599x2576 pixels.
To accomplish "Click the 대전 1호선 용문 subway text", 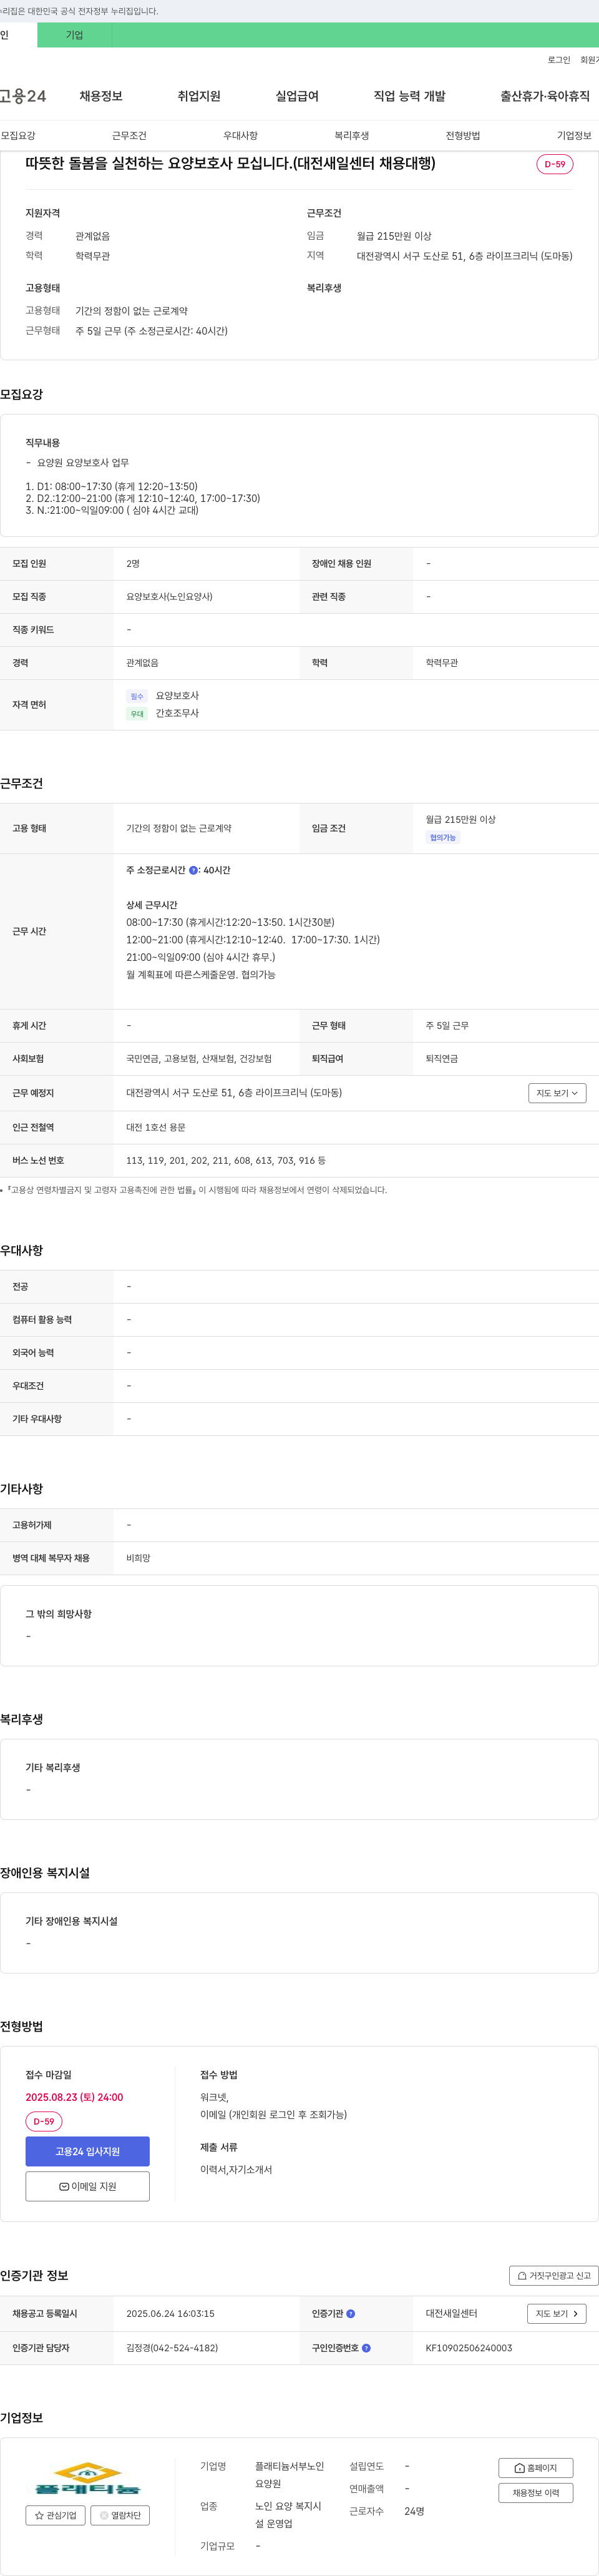I will pos(156,1127).
